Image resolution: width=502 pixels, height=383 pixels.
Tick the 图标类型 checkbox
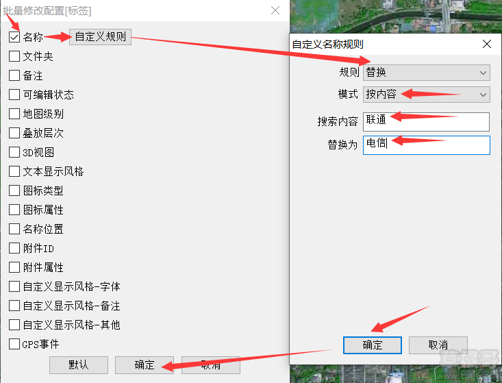[x=14, y=190]
